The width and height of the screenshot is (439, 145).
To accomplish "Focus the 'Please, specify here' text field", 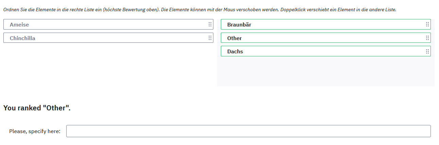I will point(248,131).
